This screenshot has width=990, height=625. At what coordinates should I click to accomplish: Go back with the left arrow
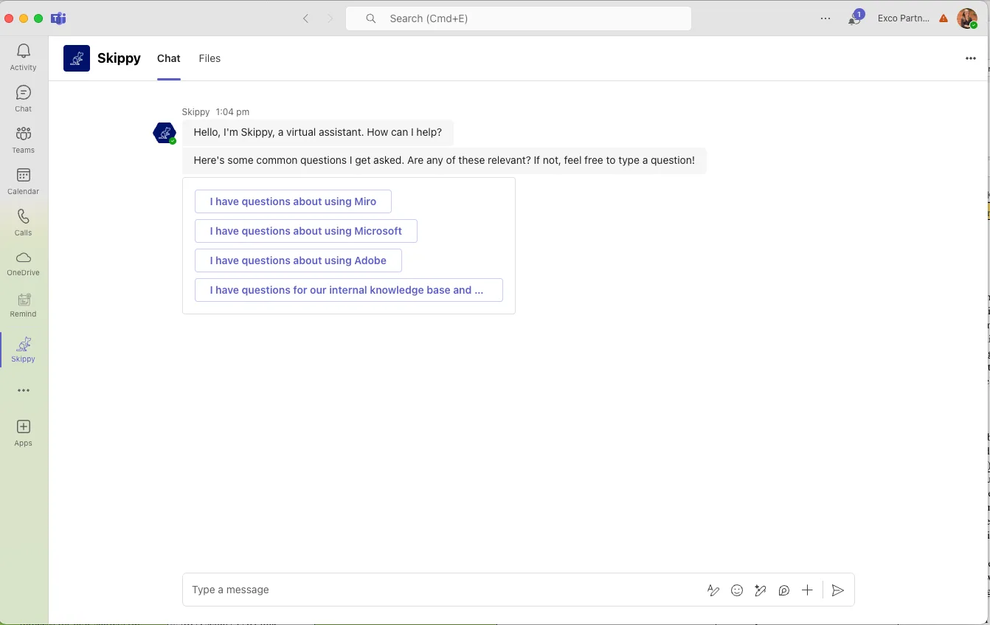pos(305,18)
